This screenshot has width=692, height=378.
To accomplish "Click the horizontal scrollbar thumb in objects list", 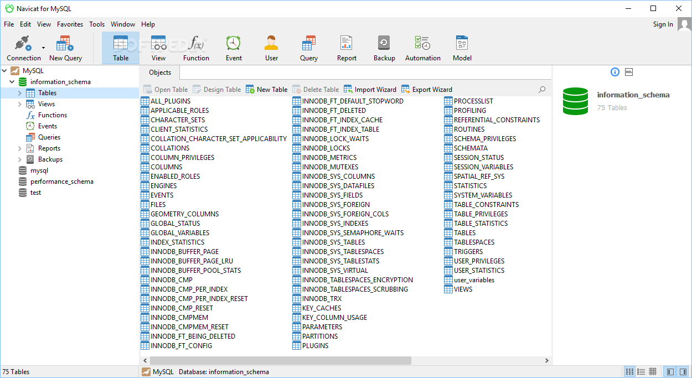I will coord(280,360).
